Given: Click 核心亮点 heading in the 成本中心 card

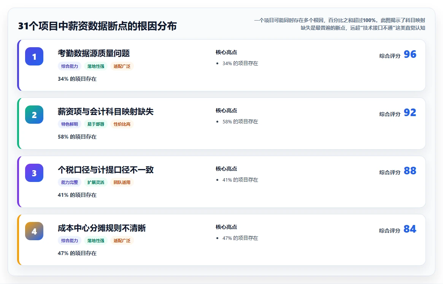Looking at the screenshot, I should (226, 227).
